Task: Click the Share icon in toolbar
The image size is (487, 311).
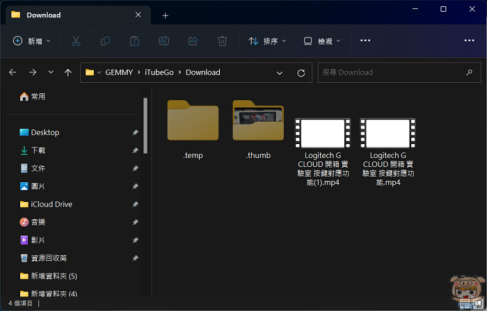Action: (193, 41)
